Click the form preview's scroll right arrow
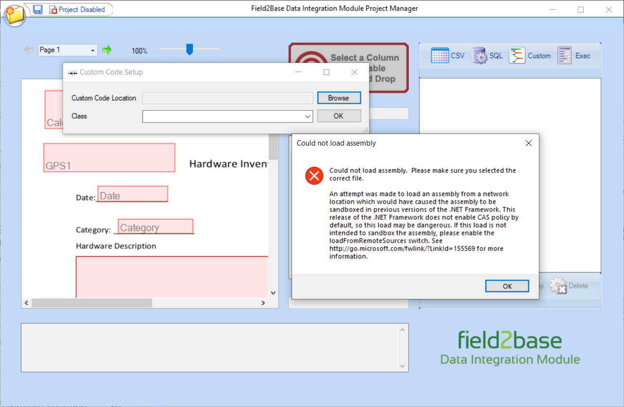The height and width of the screenshot is (407, 624). [263, 303]
